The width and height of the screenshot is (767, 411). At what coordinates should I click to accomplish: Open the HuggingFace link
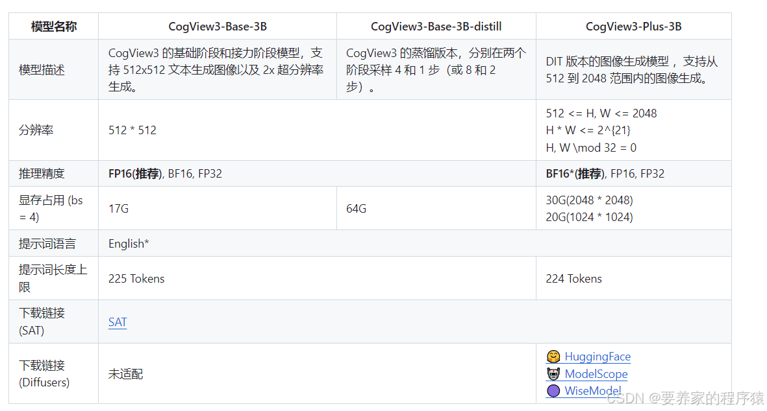597,357
